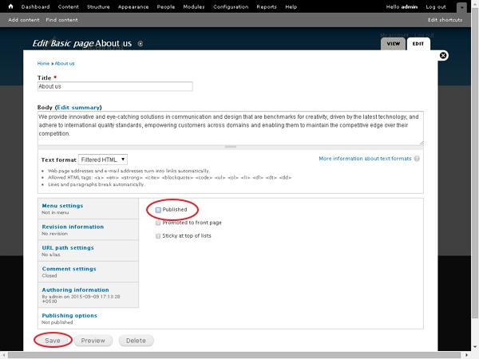Open the Structure menu
The height and width of the screenshot is (359, 479).
click(98, 6)
